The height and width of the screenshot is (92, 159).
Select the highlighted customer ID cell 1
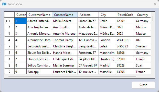(x=20, y=21)
